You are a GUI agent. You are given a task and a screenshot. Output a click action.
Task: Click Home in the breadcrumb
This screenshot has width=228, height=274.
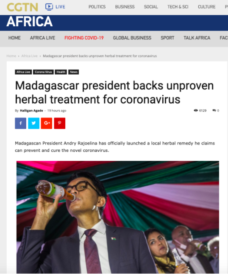[11, 56]
